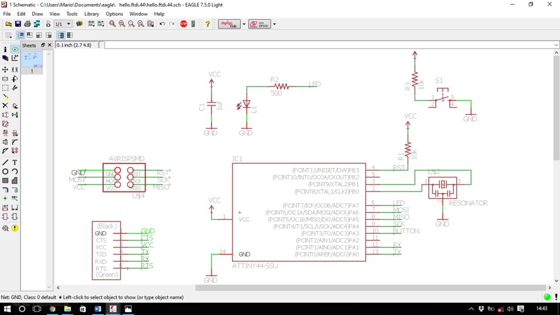Expand the designlink dropdown arrow
Image resolution: width=560 pixels, height=315 pixels.
(x=244, y=24)
